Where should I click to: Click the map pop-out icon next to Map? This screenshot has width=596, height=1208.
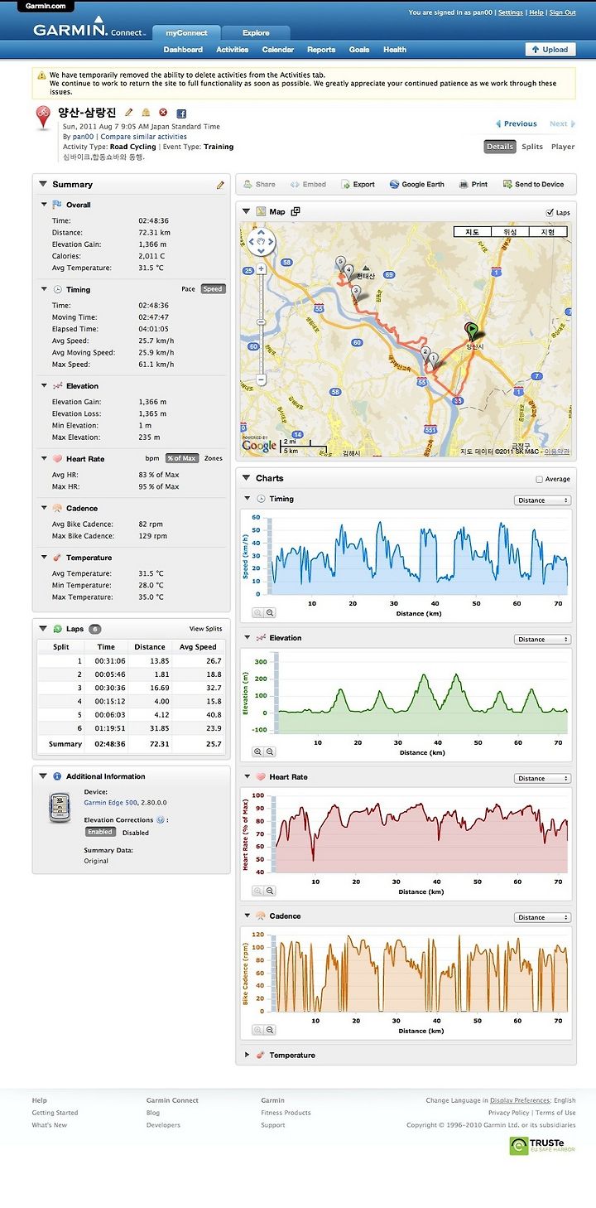(x=296, y=211)
